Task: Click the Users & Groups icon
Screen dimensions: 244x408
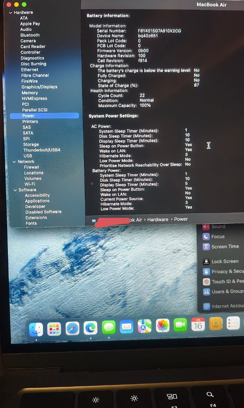Action: [207, 292]
